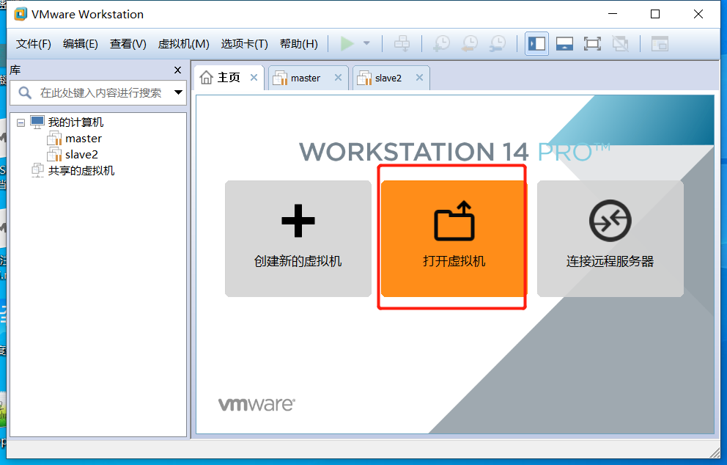727x465 pixels.
Task: Open the 文件(F) menu
Action: point(34,44)
